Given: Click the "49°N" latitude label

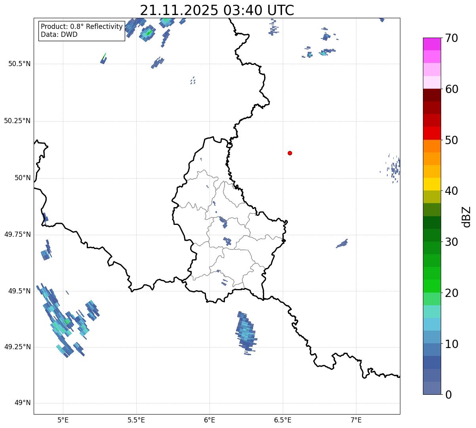Looking at the screenshot, I should click(x=23, y=403).
